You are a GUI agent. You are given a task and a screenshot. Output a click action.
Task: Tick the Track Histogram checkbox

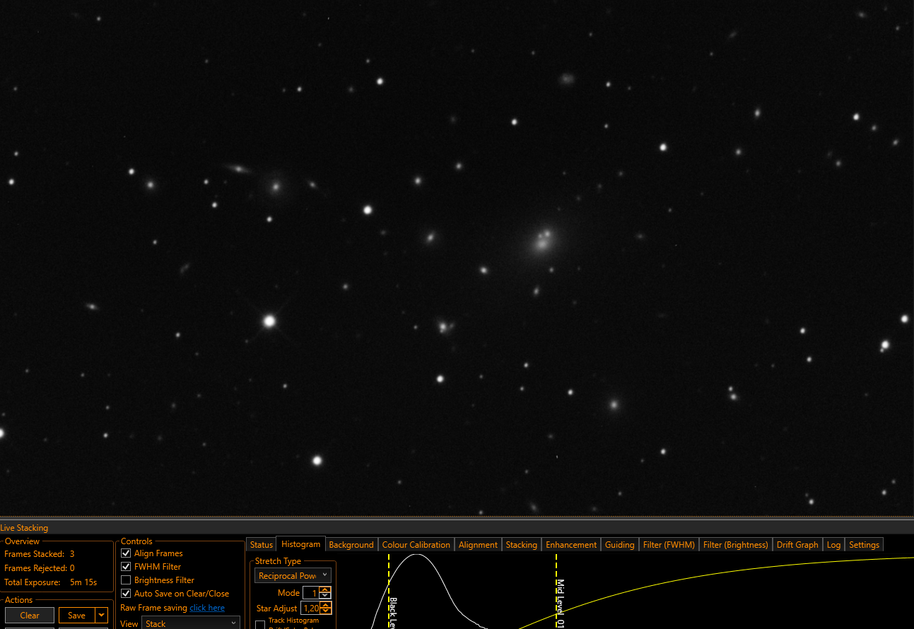[260, 625]
